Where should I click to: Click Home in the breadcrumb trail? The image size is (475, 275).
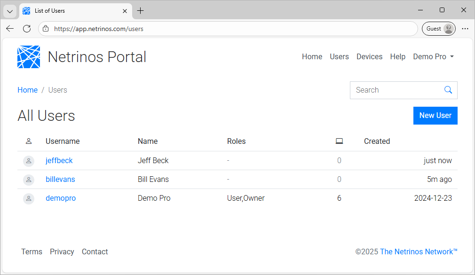pyautogui.click(x=27, y=90)
